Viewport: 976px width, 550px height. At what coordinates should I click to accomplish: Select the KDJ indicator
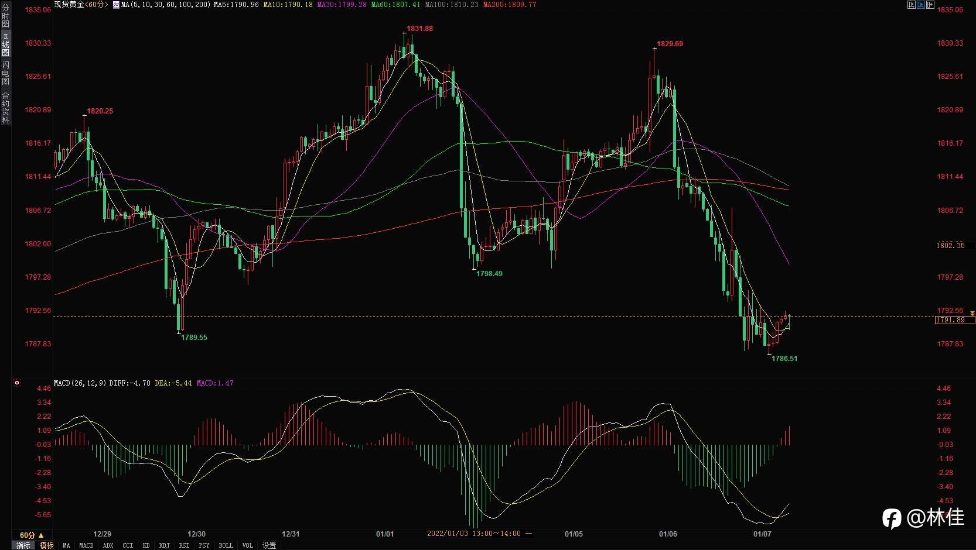tap(165, 545)
